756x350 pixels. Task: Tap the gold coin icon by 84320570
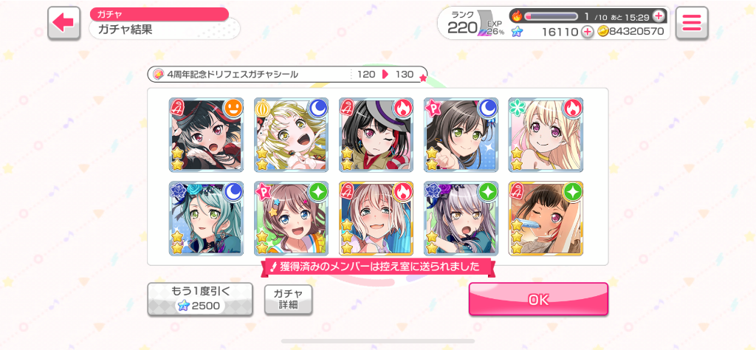[x=602, y=32]
